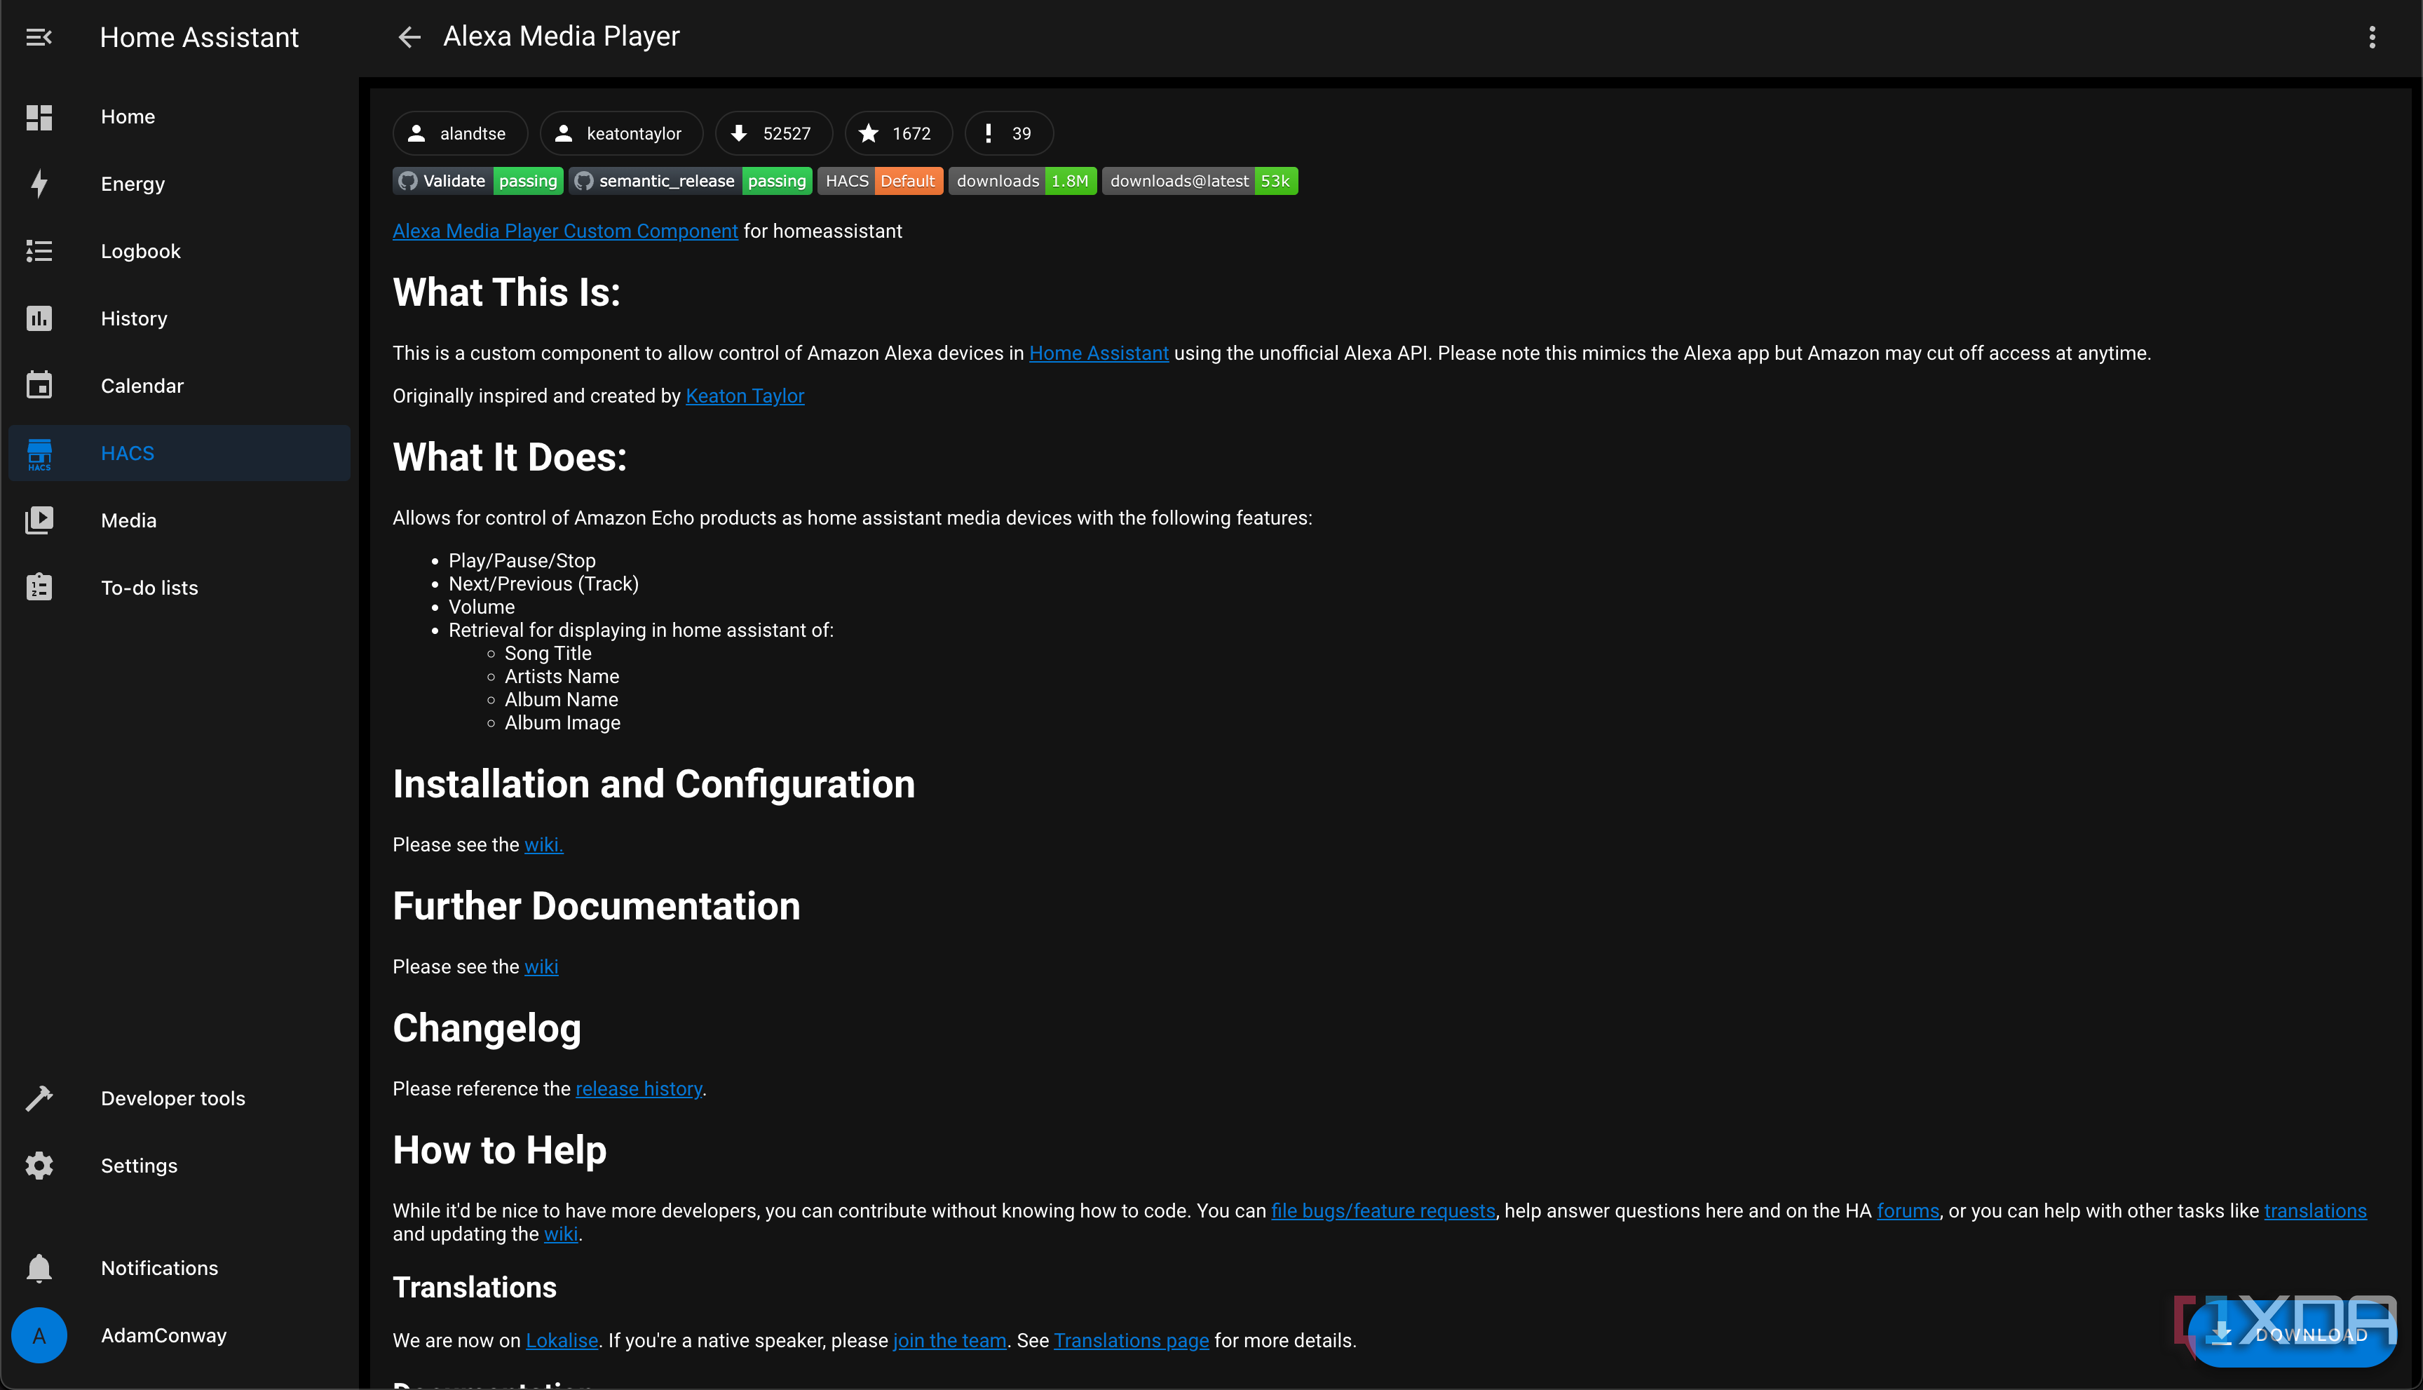Click the 'Song Title' list item

[548, 654]
